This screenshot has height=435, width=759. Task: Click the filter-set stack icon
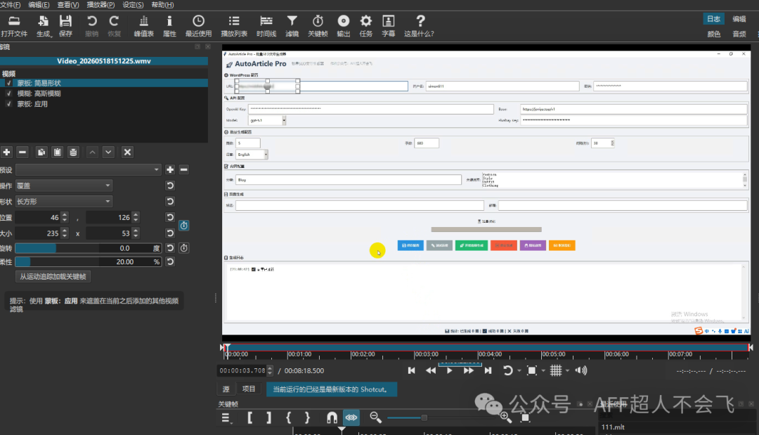[x=73, y=152]
